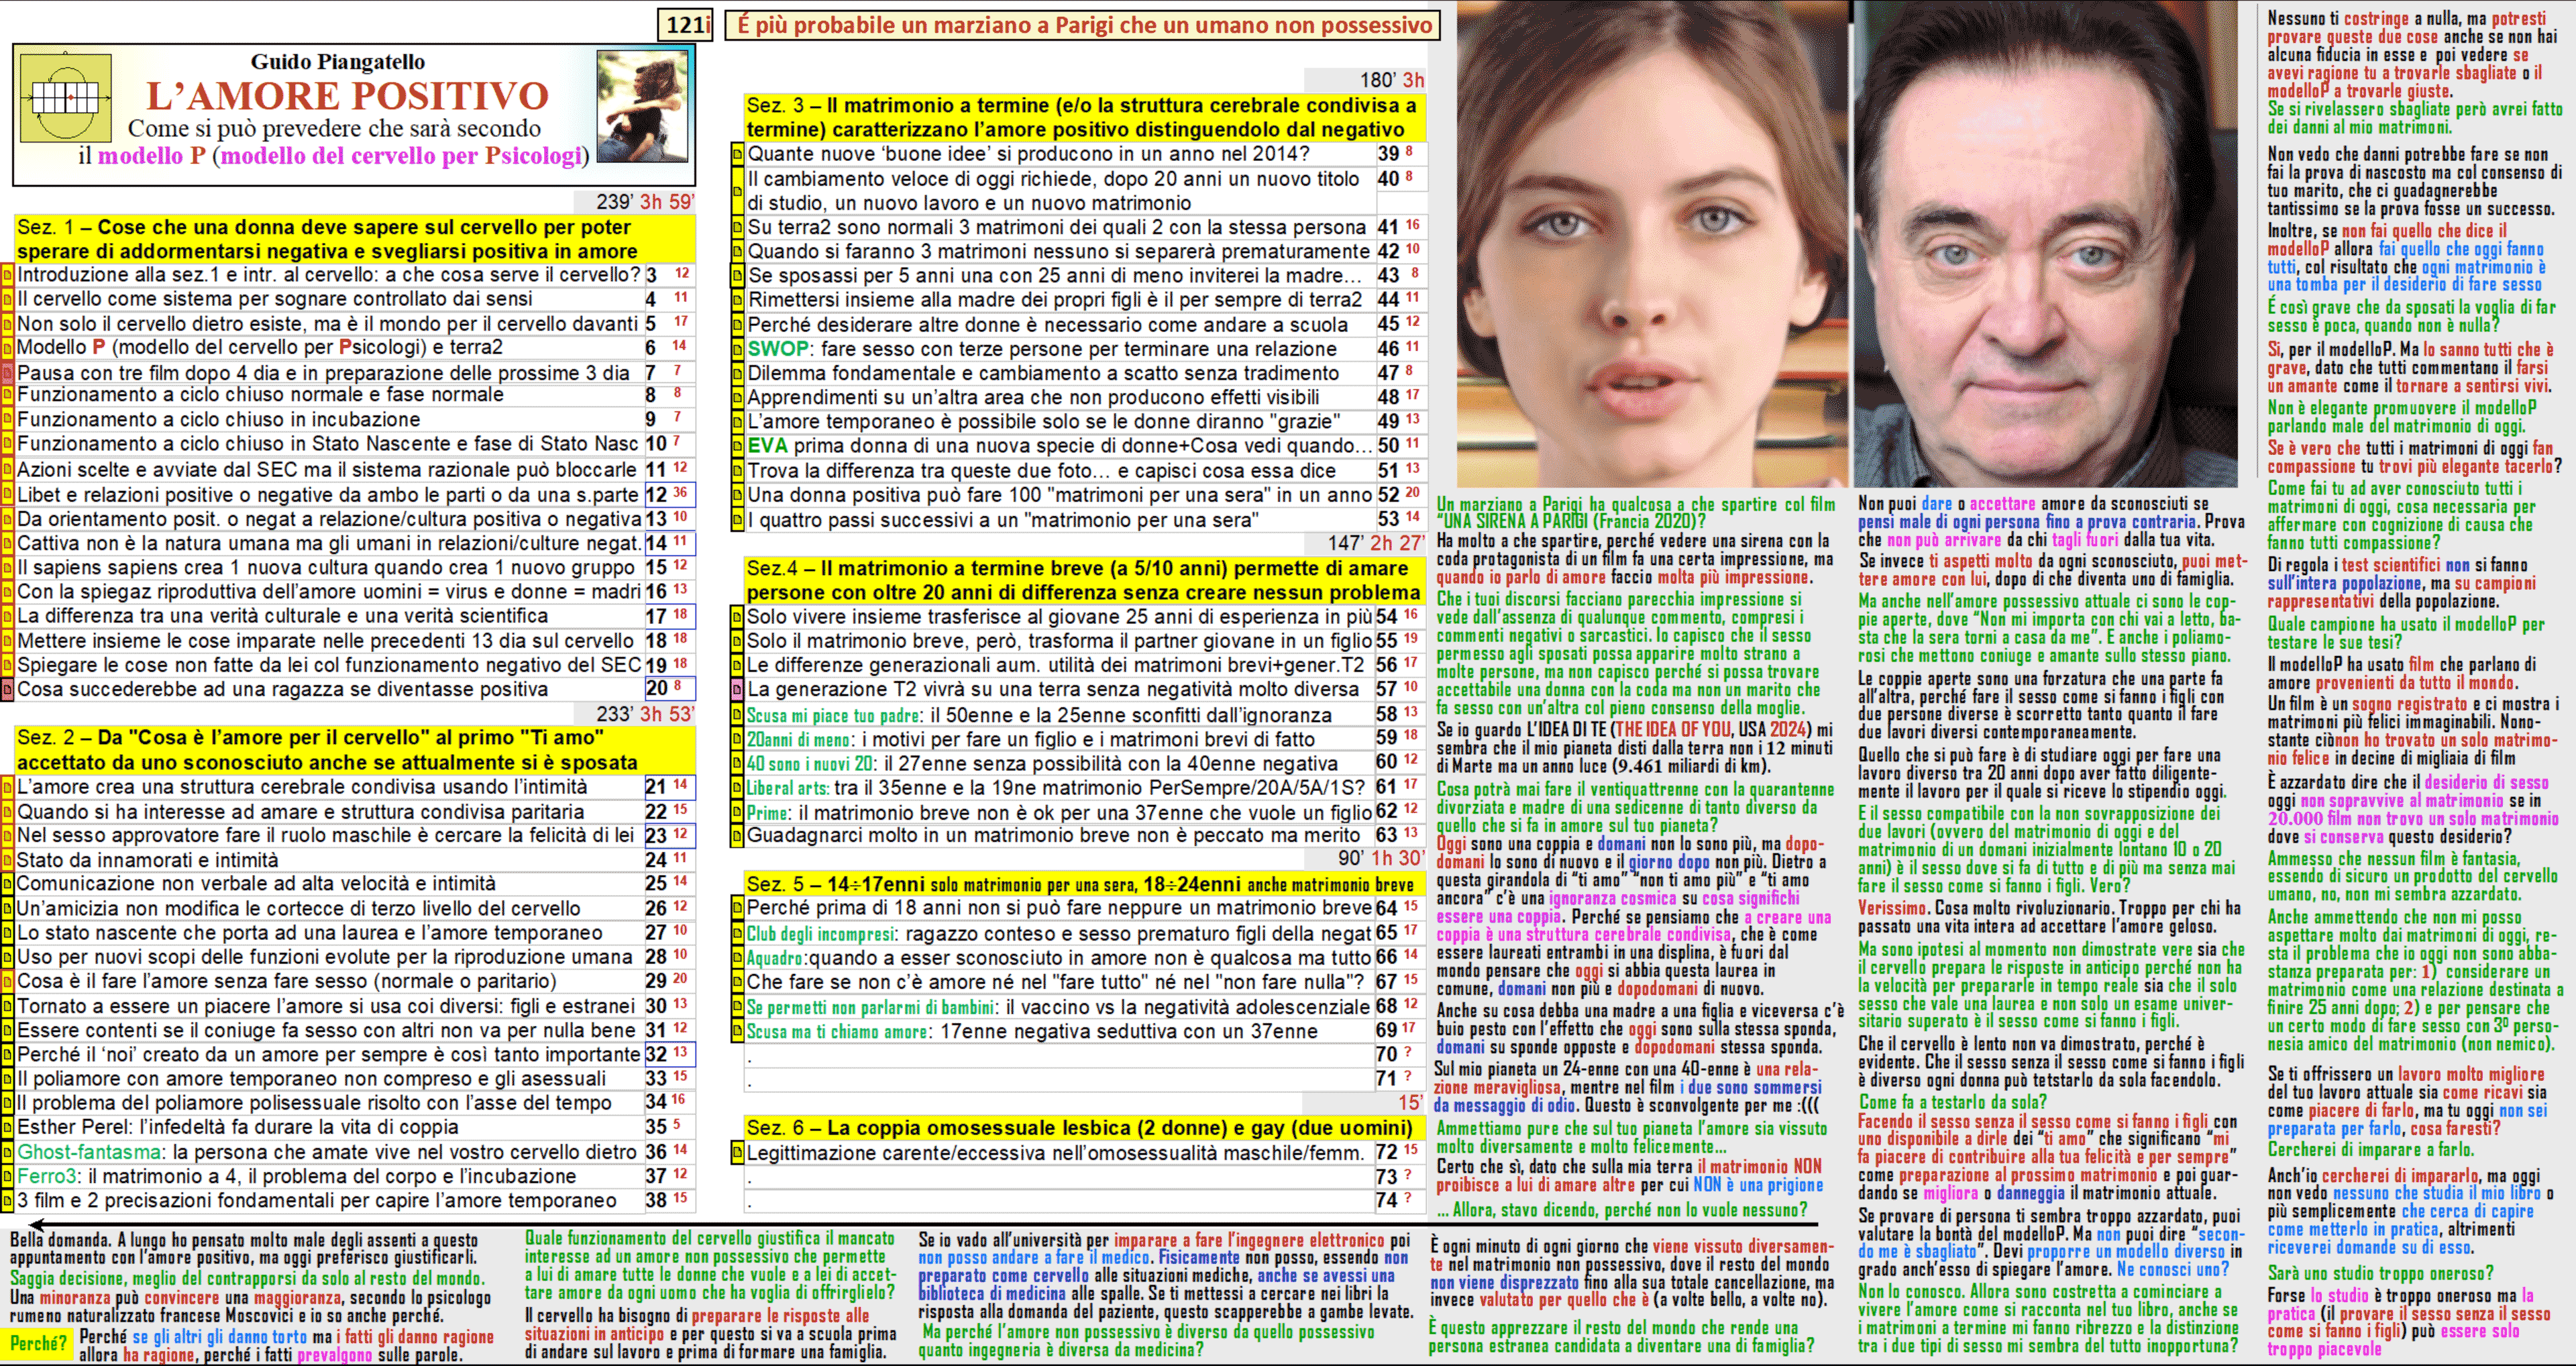Open pink icon beside 'La generazione T2 vivrà'

(x=738, y=689)
